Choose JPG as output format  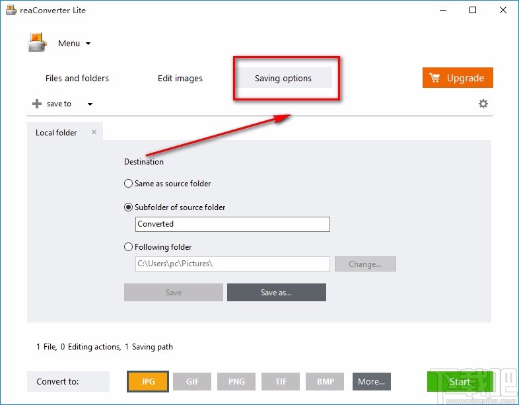coord(148,381)
